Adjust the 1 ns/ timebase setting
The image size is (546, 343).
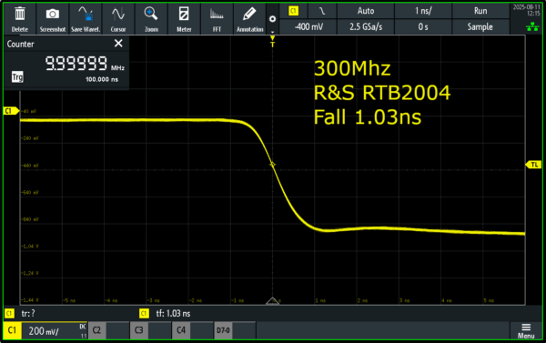(x=423, y=11)
